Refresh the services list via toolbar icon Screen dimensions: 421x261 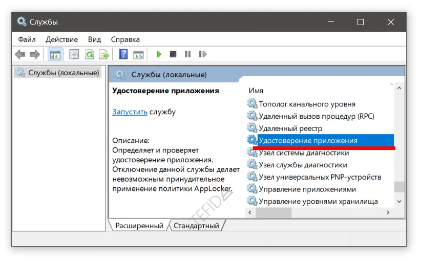point(90,54)
